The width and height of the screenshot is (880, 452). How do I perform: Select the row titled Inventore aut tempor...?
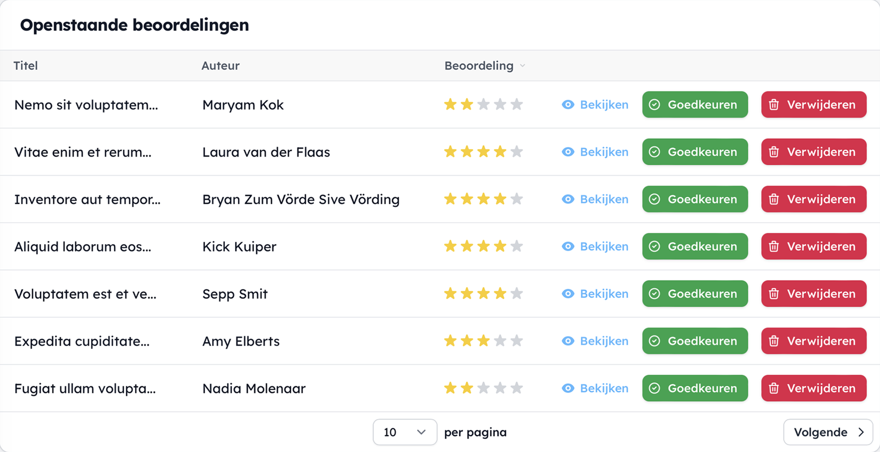tap(440, 199)
